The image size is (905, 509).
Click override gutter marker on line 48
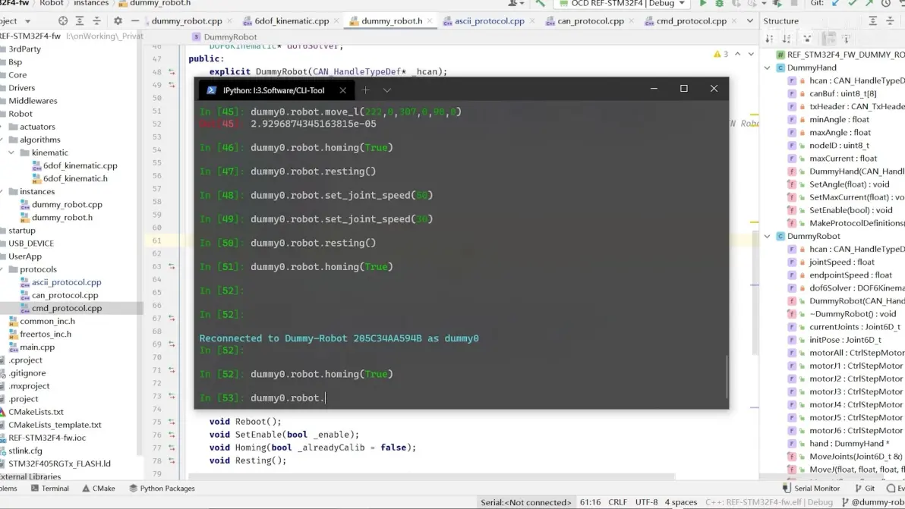point(172,72)
